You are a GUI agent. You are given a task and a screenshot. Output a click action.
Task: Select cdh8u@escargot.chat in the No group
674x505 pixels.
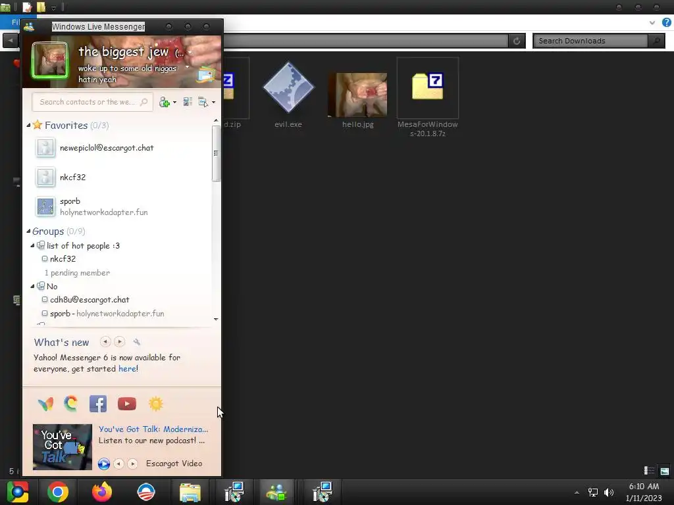point(90,300)
